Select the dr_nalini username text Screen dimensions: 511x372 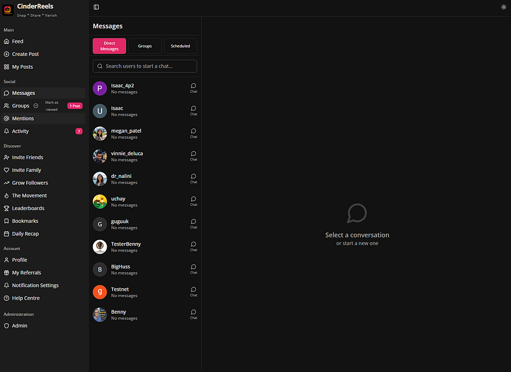click(x=121, y=176)
